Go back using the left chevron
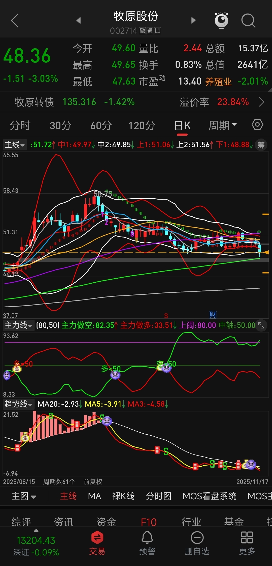Image resolution: width=272 pixels, height=566 pixels. pos(15,21)
